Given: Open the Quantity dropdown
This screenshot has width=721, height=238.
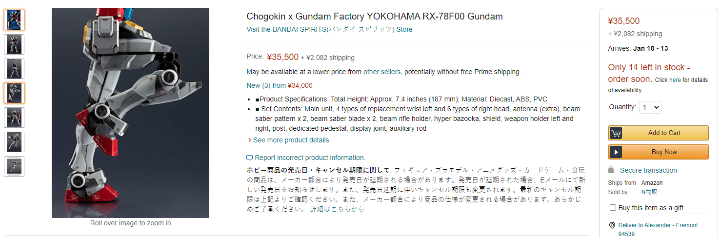Looking at the screenshot, I should (650, 107).
